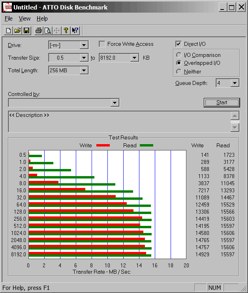Viewport: 248px width, 293px height.
Task: Choose the Neither radio option
Action: (x=179, y=71)
